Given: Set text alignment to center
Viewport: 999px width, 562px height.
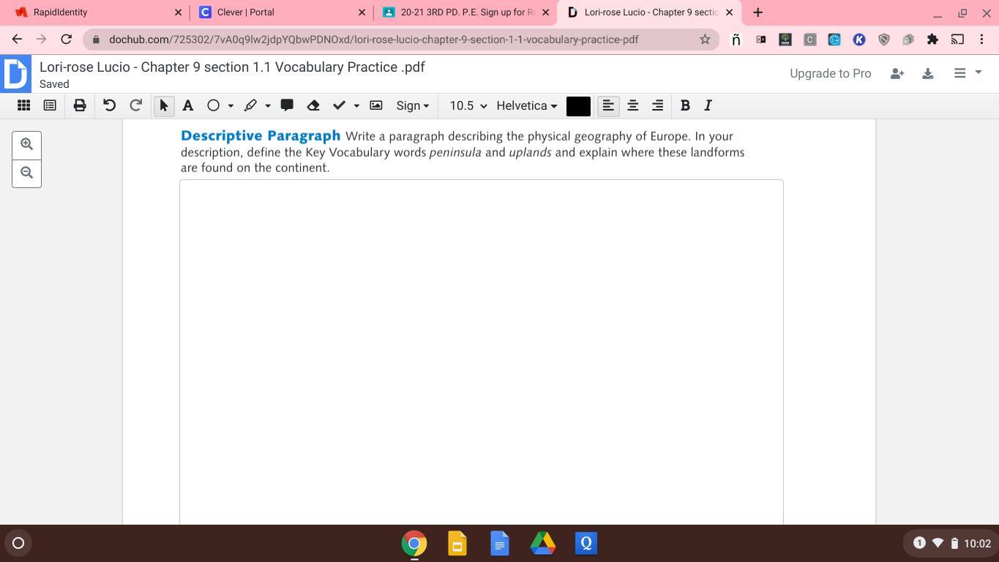Looking at the screenshot, I should [x=633, y=105].
